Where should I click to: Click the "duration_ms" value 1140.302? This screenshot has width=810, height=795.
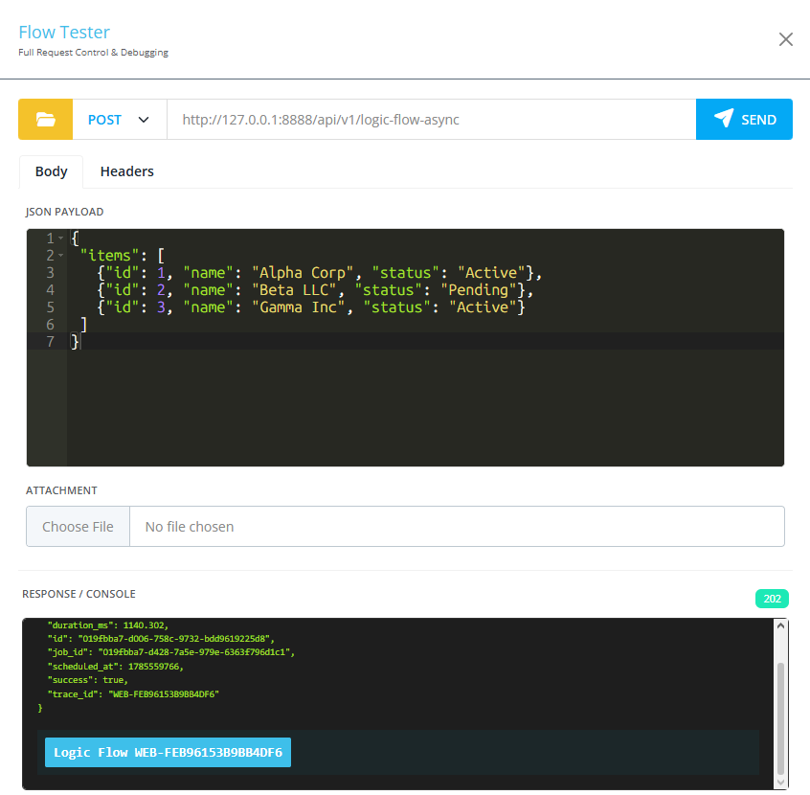(146, 625)
